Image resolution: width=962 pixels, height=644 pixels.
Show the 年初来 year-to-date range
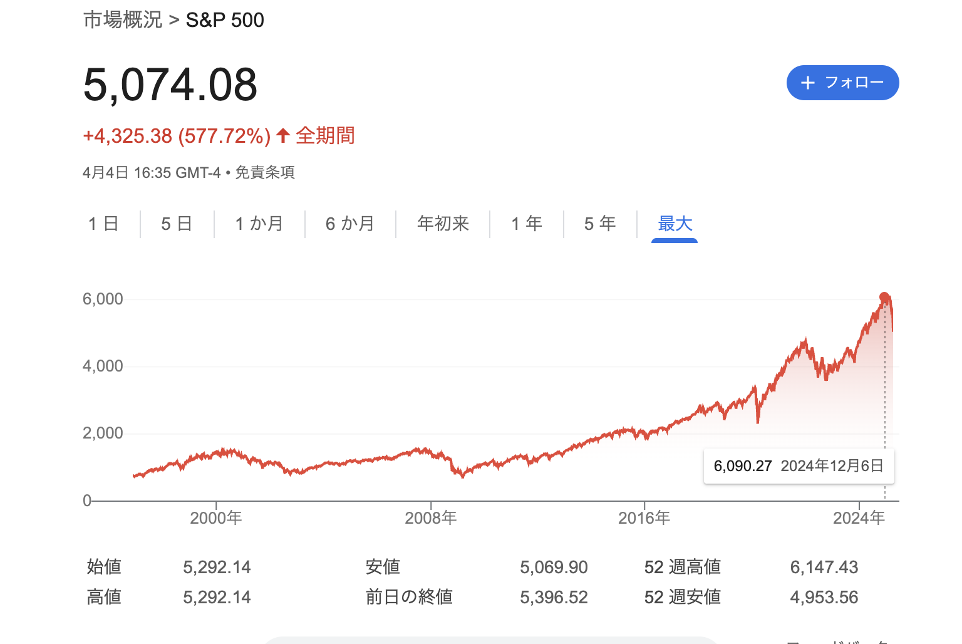coord(443,224)
